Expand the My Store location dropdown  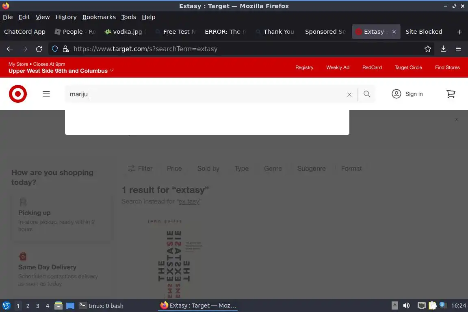(x=61, y=71)
